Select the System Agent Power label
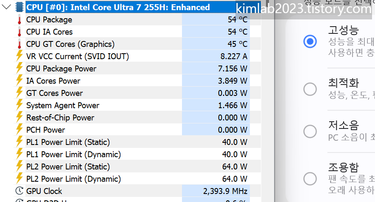Image resolution: width=375 pixels, height=202 pixels. 63,106
